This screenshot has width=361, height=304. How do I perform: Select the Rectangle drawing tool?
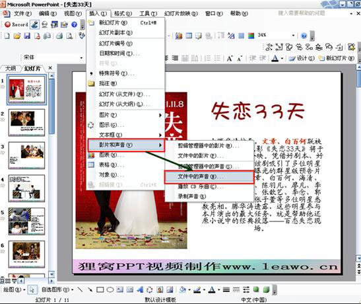point(100,289)
